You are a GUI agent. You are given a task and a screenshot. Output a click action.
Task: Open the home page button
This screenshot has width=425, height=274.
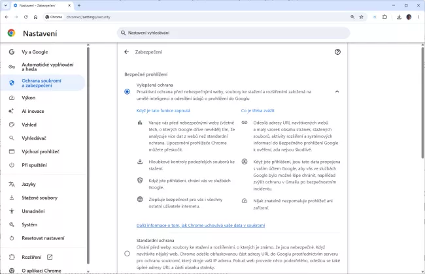[35, 17]
